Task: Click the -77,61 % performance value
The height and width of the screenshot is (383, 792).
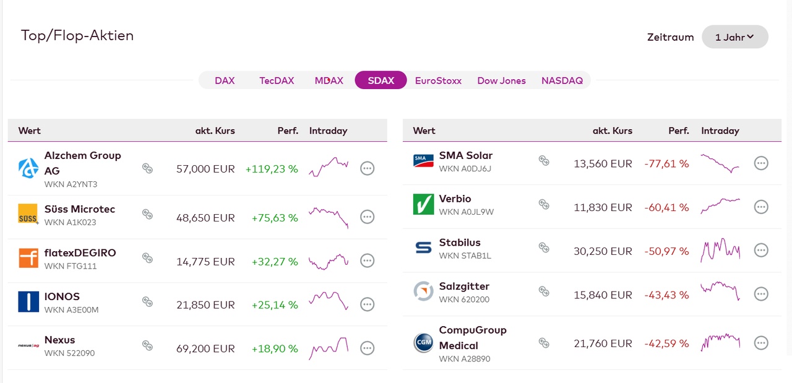Action: (666, 164)
